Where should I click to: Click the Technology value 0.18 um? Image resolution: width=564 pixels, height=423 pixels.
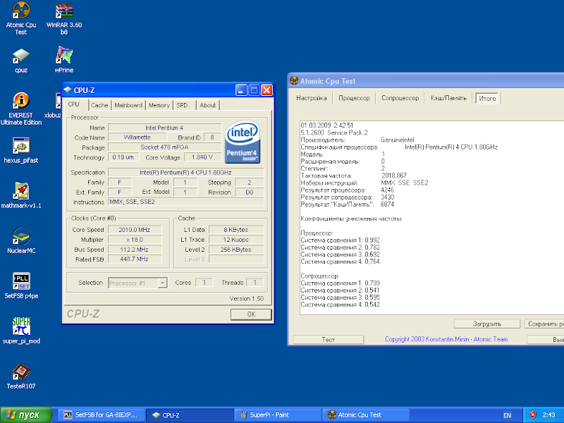click(x=123, y=157)
